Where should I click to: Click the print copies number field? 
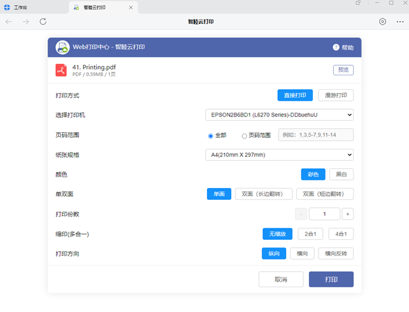point(325,214)
